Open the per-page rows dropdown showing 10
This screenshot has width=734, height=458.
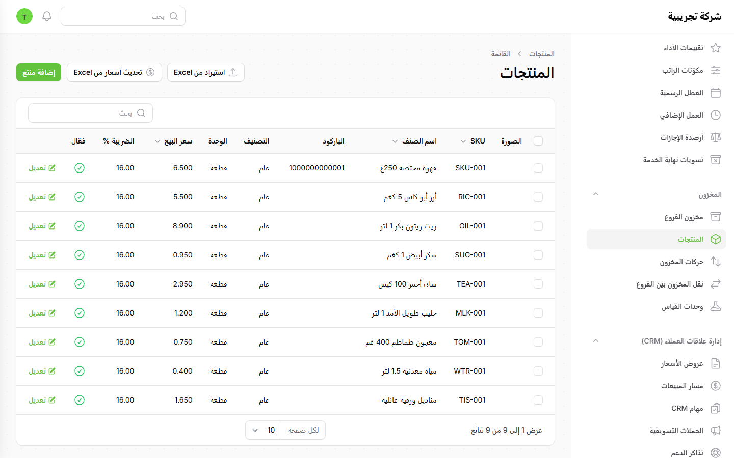click(x=263, y=430)
